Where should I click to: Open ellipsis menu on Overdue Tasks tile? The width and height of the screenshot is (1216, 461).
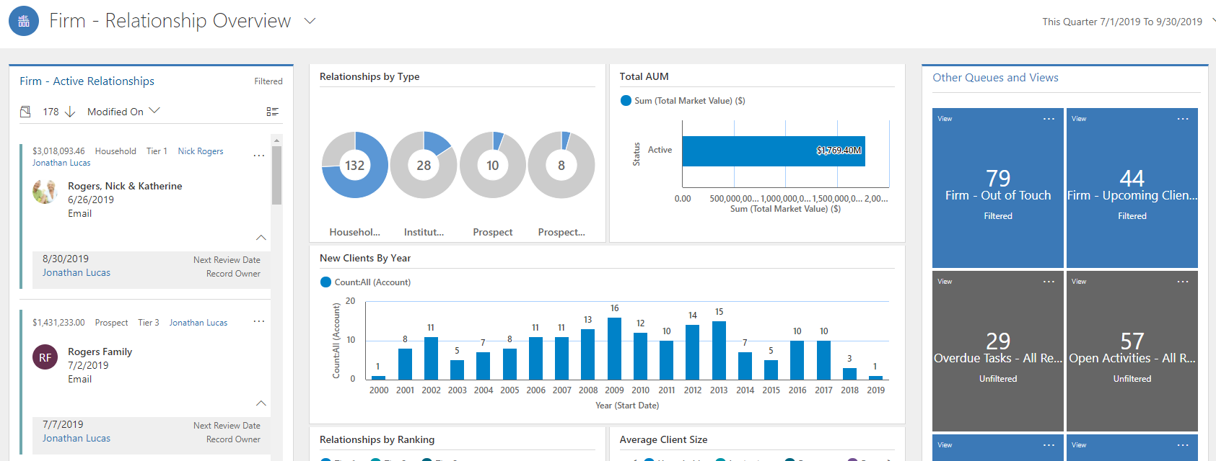pyautogui.click(x=1049, y=282)
